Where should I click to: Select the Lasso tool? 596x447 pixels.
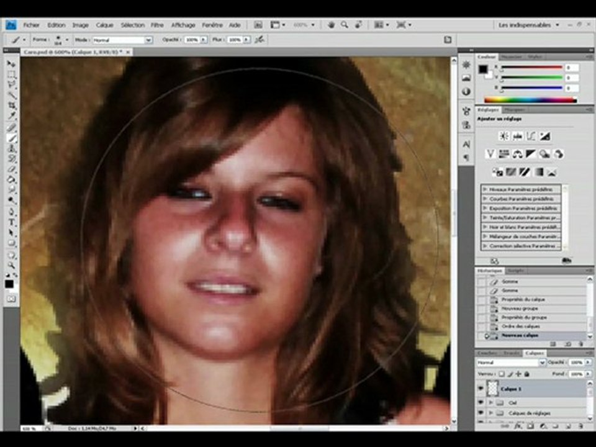point(11,84)
